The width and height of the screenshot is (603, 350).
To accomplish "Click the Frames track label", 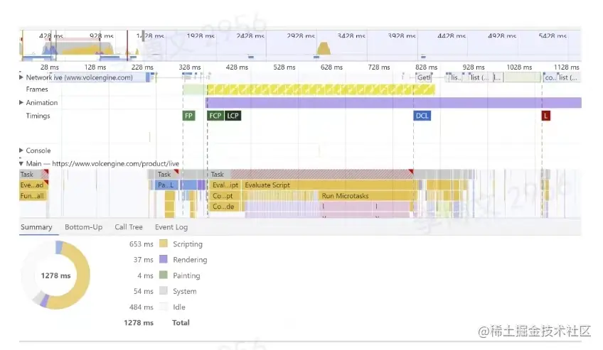I will (x=37, y=89).
